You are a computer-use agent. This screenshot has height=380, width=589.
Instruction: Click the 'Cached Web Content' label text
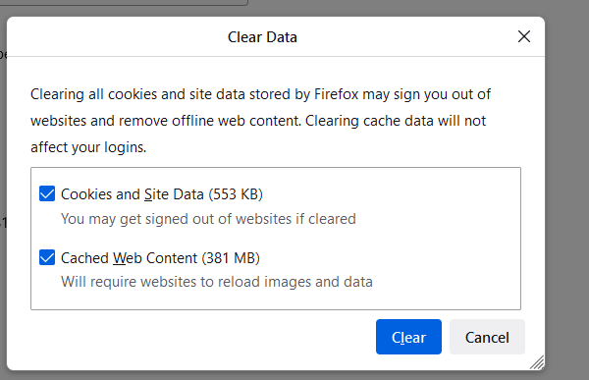130,258
